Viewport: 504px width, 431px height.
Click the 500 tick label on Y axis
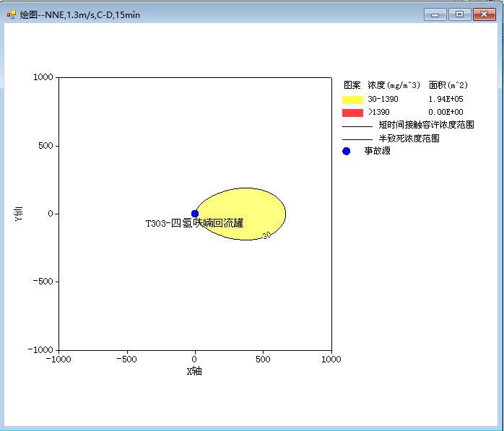click(45, 146)
